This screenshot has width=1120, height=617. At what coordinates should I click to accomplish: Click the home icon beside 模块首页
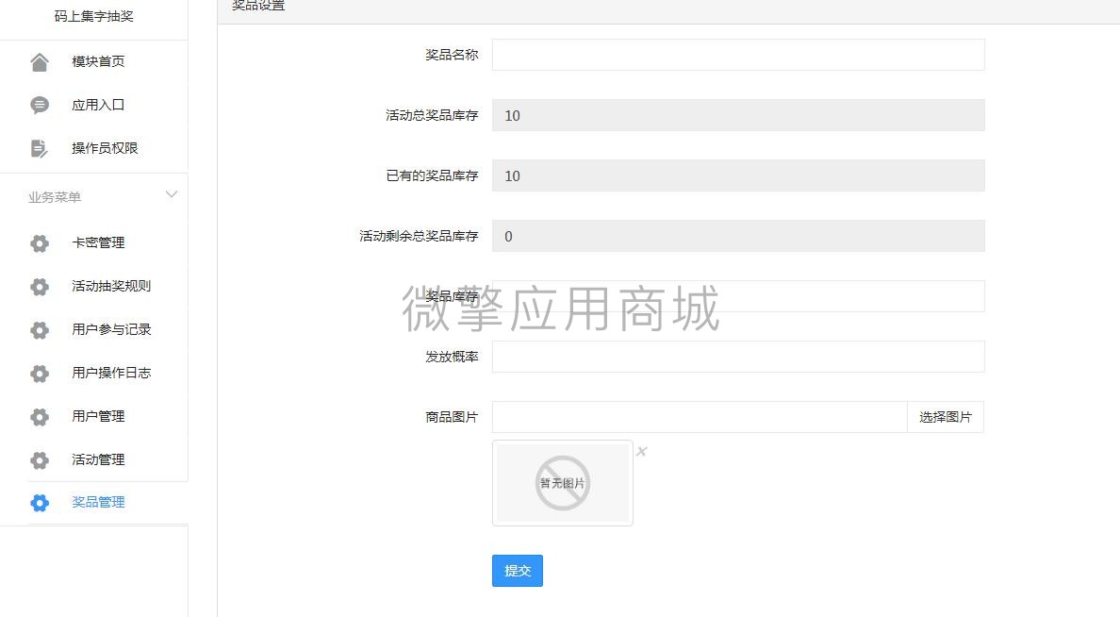[39, 61]
